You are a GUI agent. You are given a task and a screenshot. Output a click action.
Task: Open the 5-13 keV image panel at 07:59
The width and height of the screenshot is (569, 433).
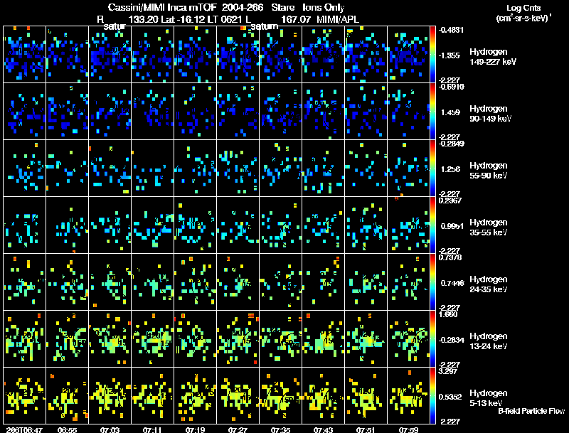pos(408,396)
